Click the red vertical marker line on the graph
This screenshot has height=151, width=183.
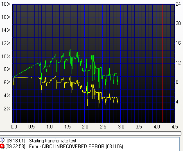163,63
